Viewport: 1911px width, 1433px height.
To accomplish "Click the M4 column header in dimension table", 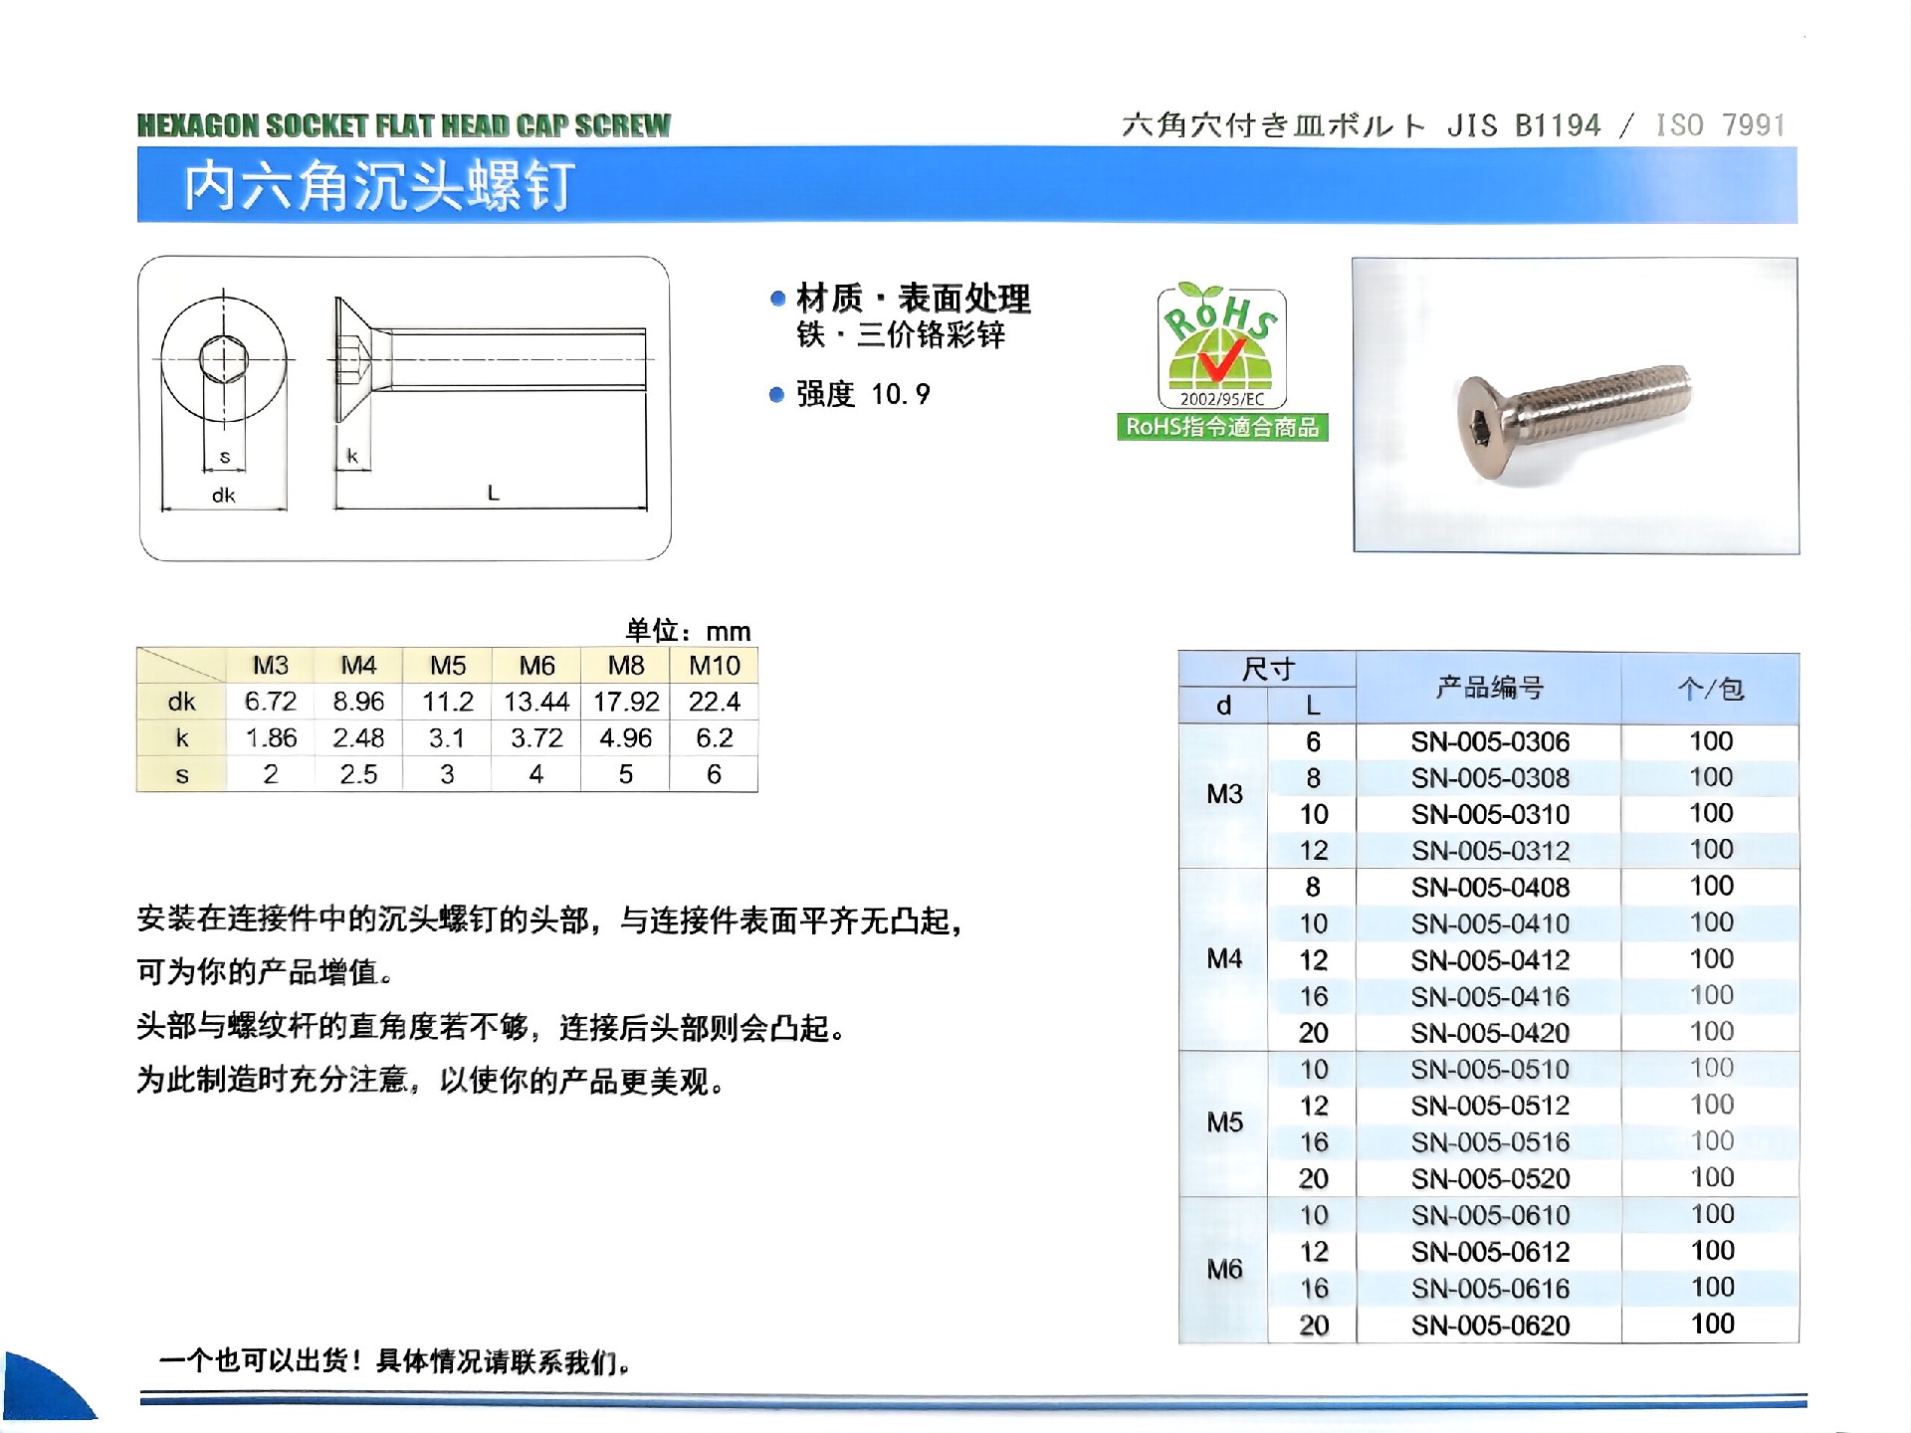I will pyautogui.click(x=358, y=665).
